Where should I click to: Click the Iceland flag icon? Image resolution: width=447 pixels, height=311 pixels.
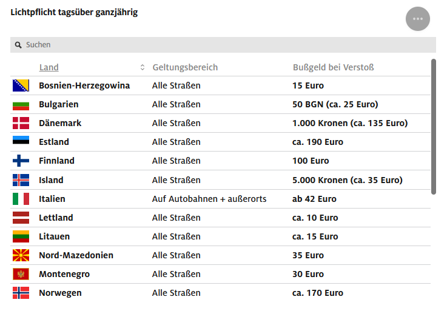[21, 180]
